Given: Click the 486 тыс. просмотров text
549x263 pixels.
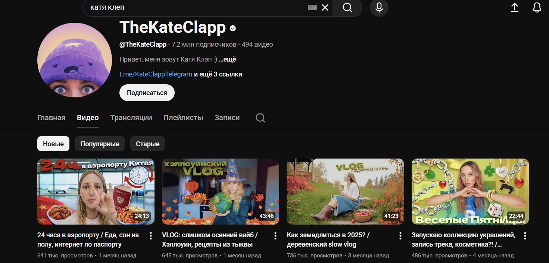Looking at the screenshot, I should coord(439,256).
